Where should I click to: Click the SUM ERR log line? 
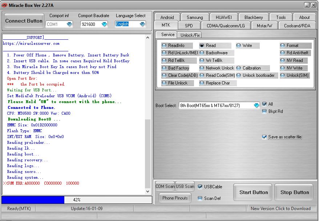pyautogui.click(x=41, y=183)
